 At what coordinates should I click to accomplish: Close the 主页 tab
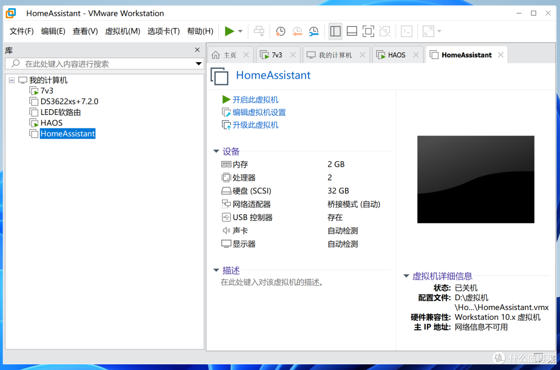pyautogui.click(x=246, y=55)
